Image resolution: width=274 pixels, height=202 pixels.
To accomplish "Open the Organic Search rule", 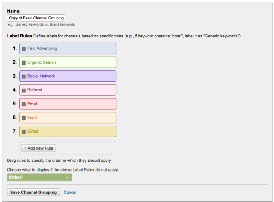I will pos(42,62).
